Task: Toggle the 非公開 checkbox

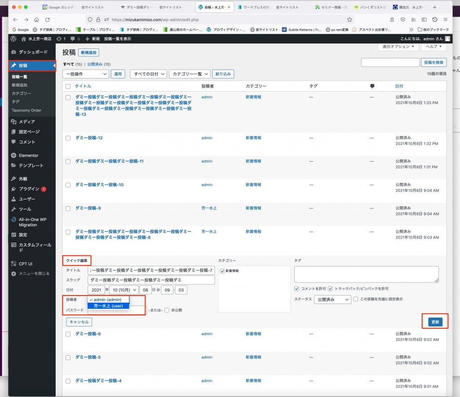Action: (167, 310)
